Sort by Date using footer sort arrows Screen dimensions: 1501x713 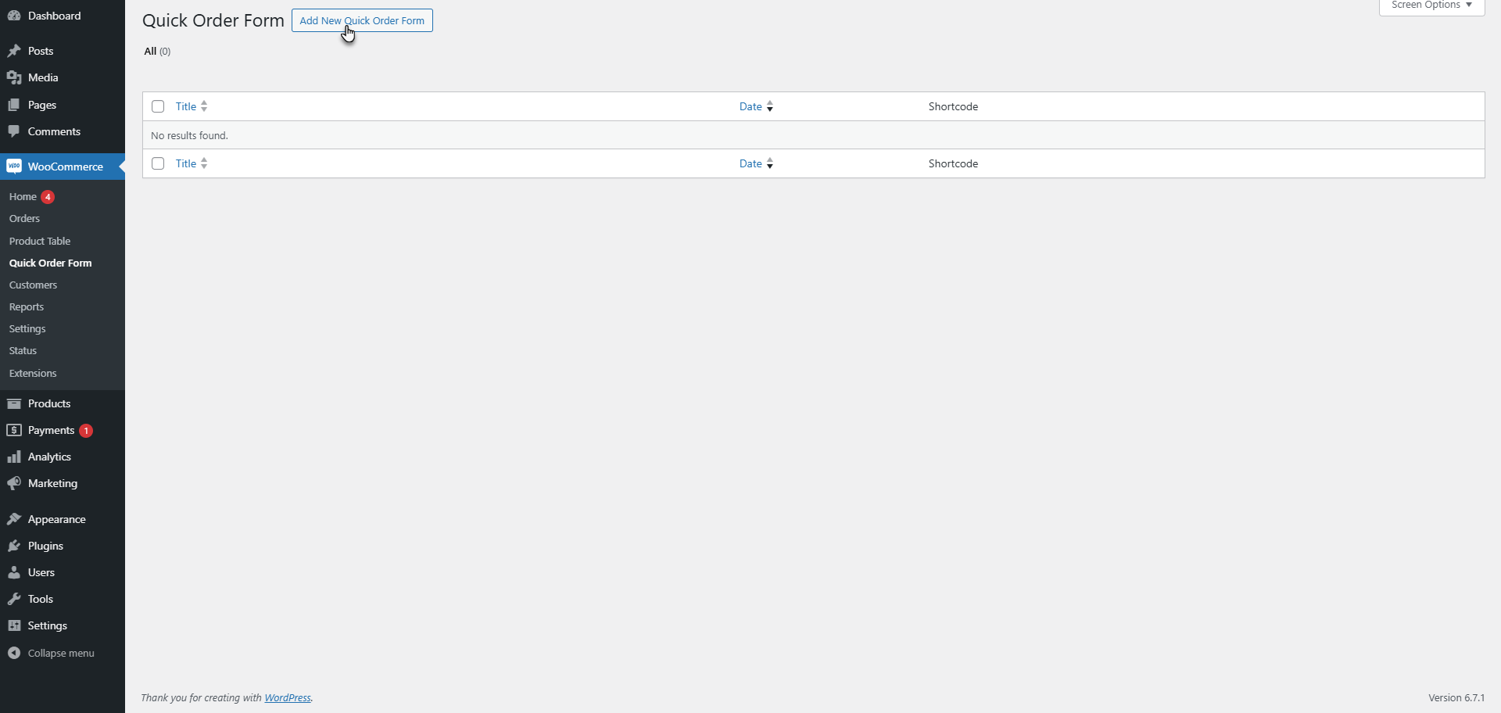[770, 163]
